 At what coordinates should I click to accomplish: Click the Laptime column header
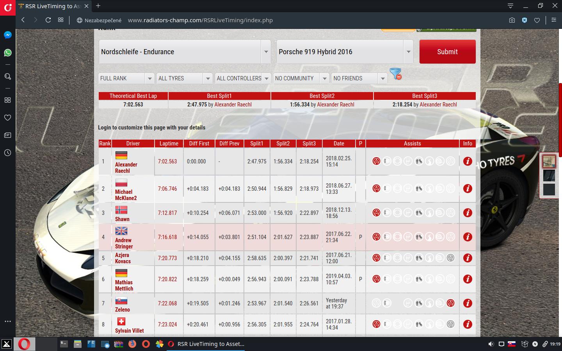169,144
